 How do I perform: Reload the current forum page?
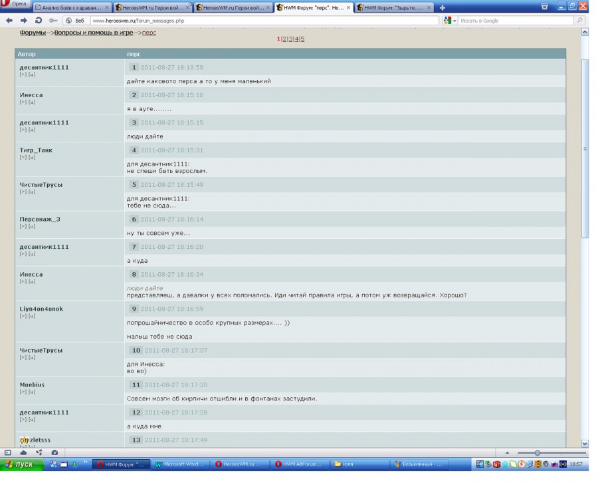(39, 21)
